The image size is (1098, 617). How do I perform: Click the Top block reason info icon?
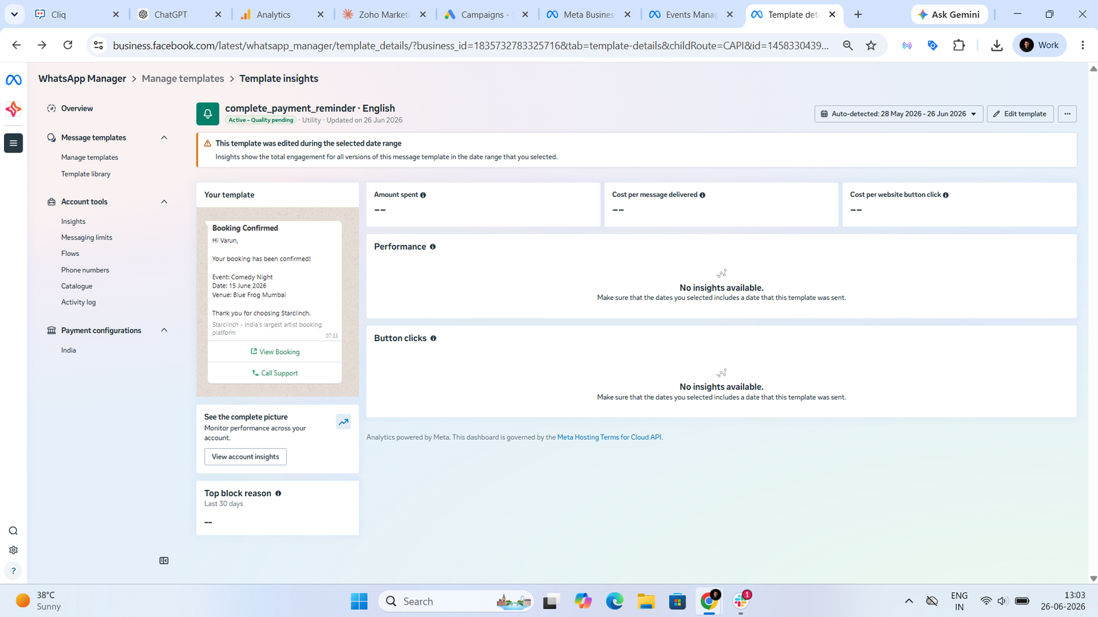click(x=278, y=493)
